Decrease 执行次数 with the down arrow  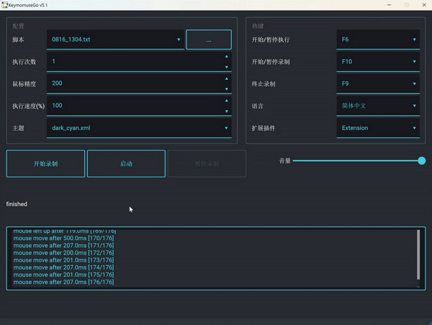coord(228,67)
